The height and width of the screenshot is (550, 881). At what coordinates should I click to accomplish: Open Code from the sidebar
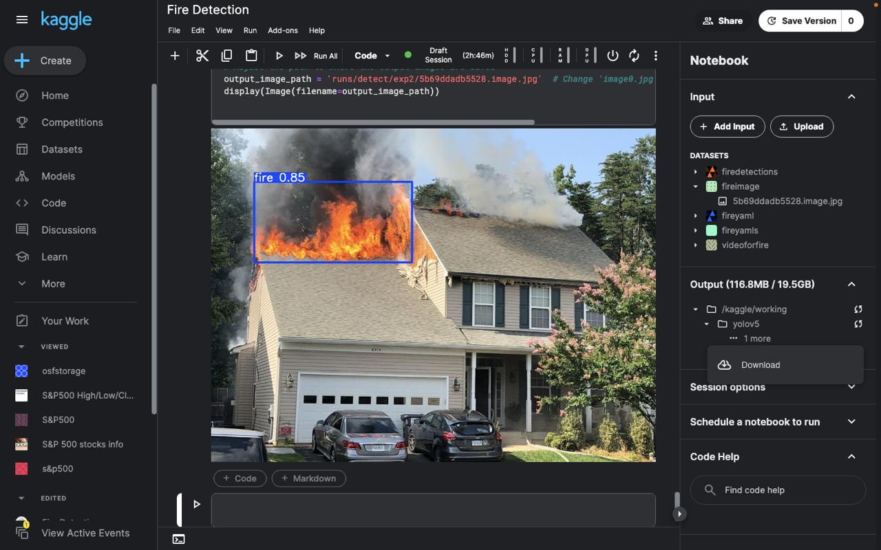(x=53, y=203)
